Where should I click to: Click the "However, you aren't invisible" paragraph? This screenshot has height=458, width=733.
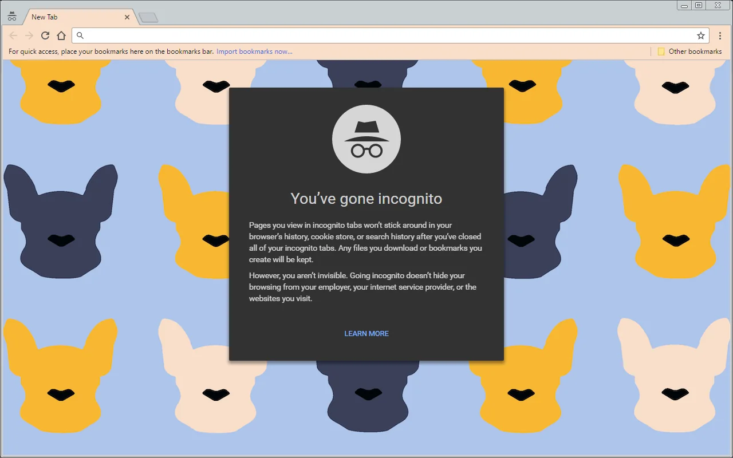coord(362,287)
